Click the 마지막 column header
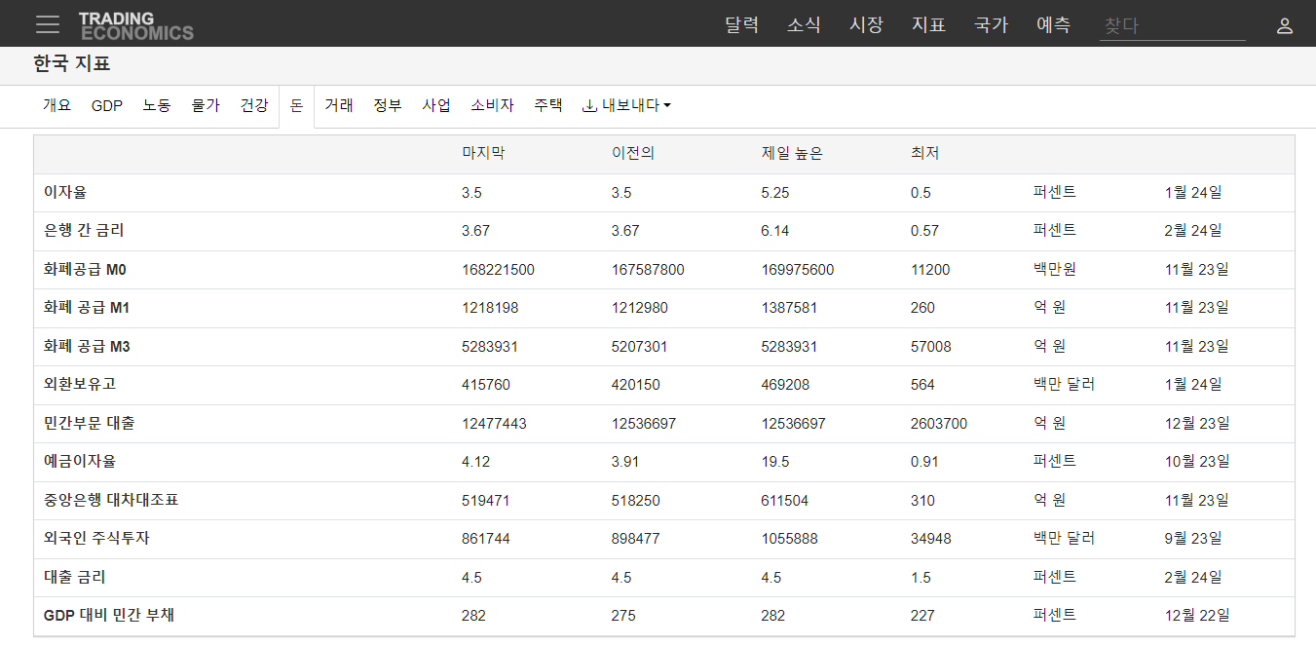Viewport: 1316px width, 645px height. tap(483, 154)
